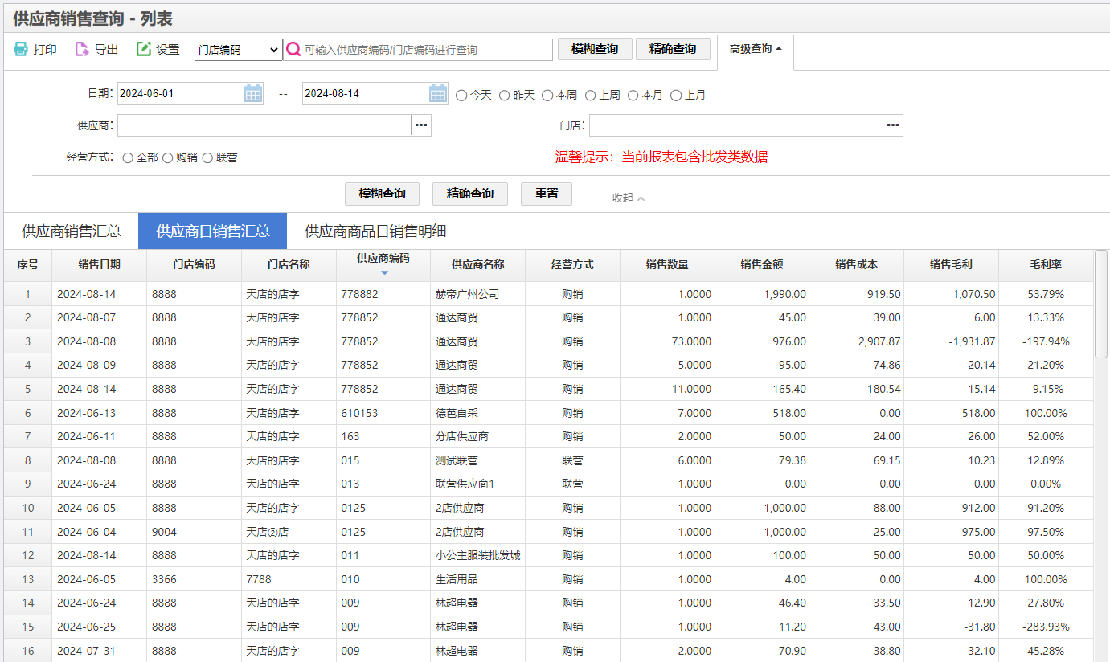This screenshot has width=1110, height=662.
Task: Switch to 供应商日销售汇总 tab
Action: pyautogui.click(x=213, y=231)
